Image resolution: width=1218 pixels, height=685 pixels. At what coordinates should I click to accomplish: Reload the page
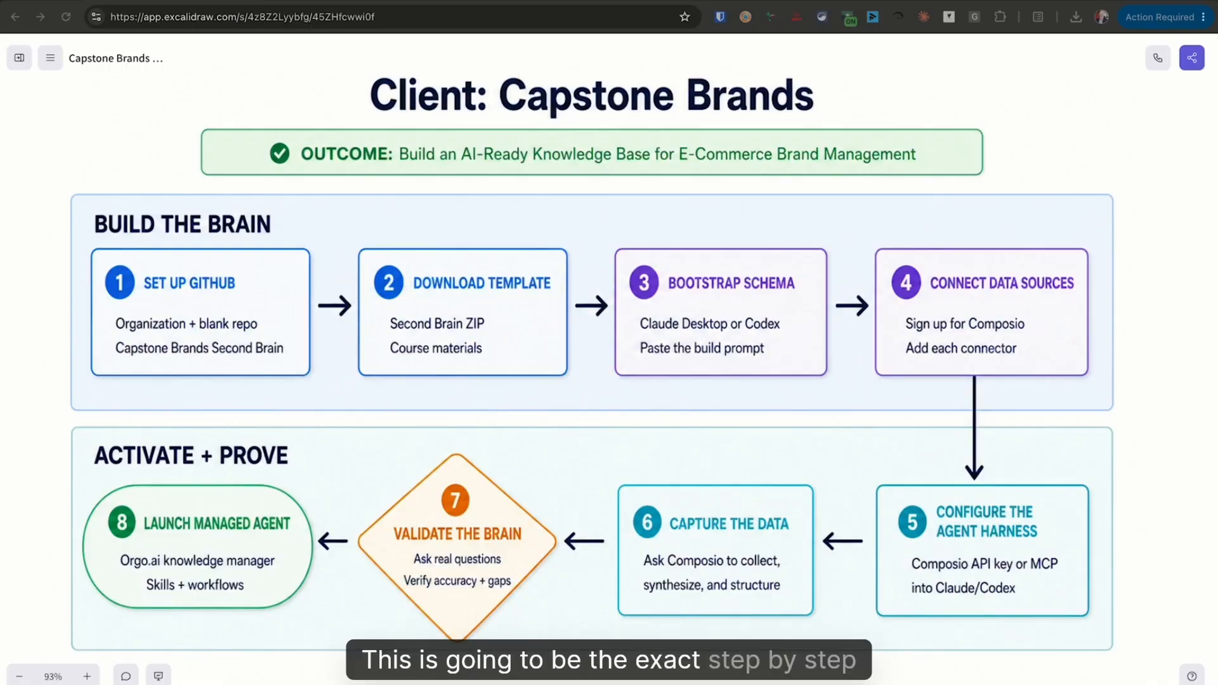66,17
